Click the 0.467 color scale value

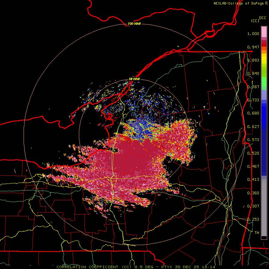click(253, 166)
